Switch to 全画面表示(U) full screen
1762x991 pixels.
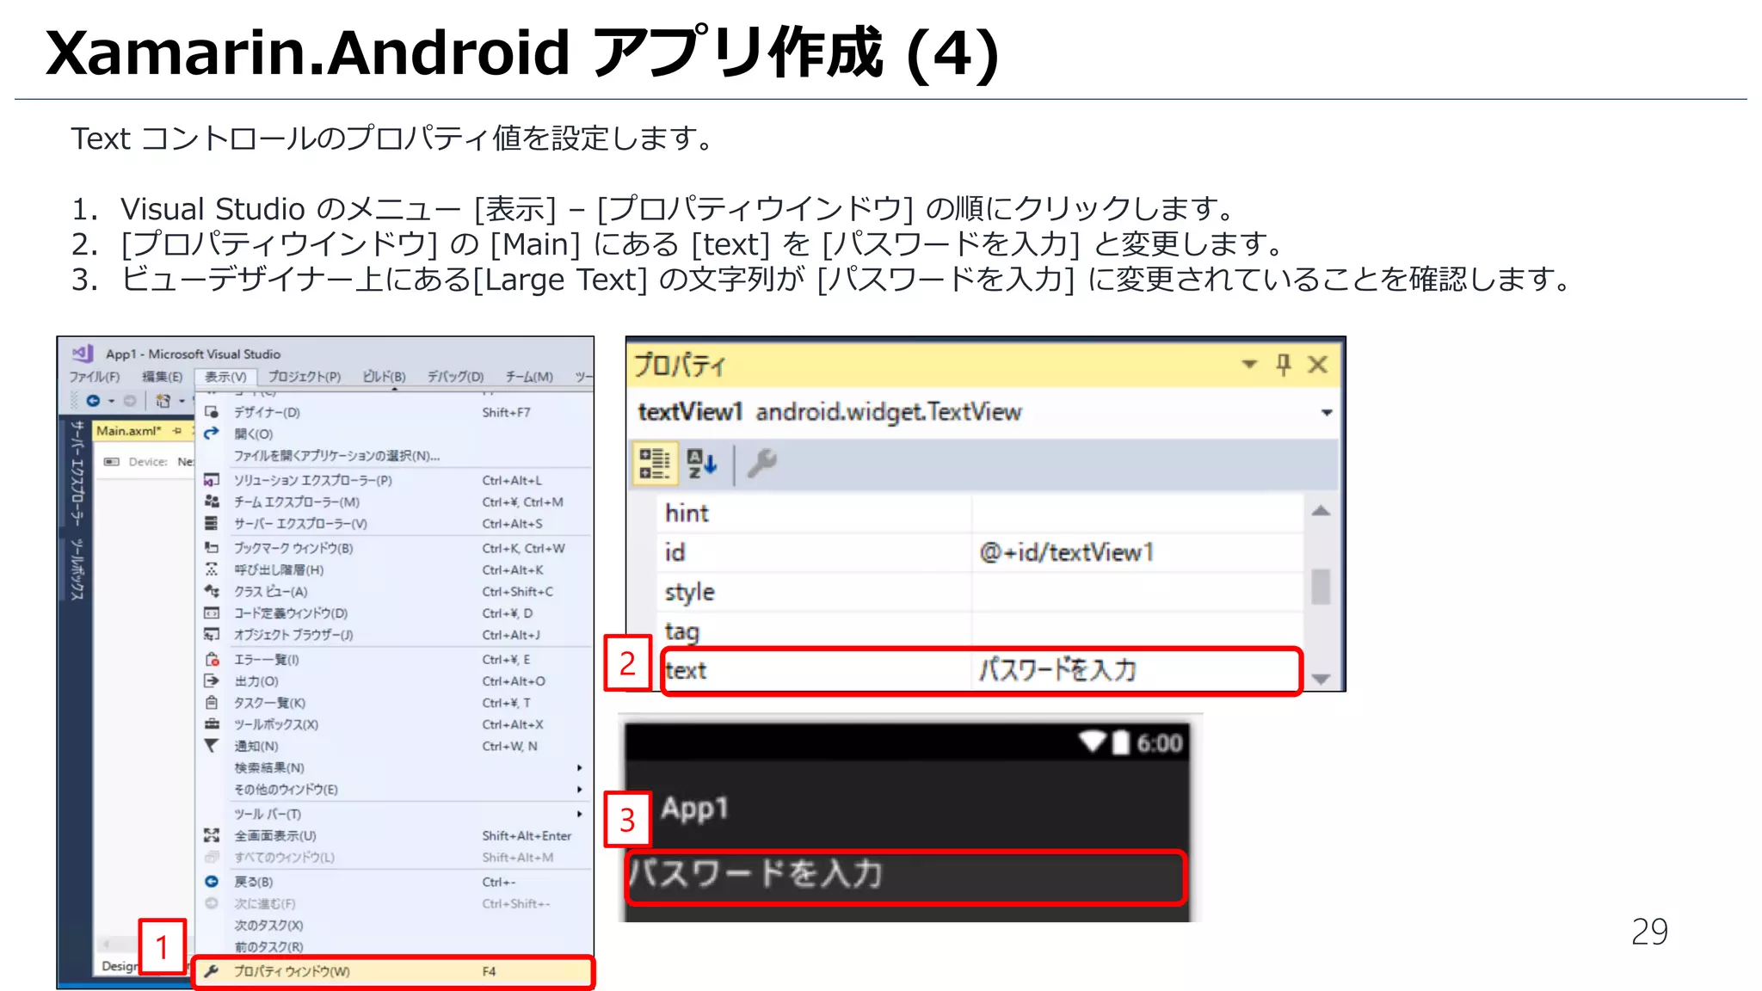pyautogui.click(x=395, y=836)
